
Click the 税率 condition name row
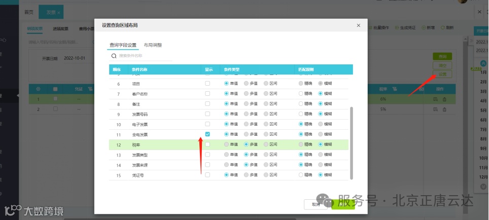[x=229, y=144]
